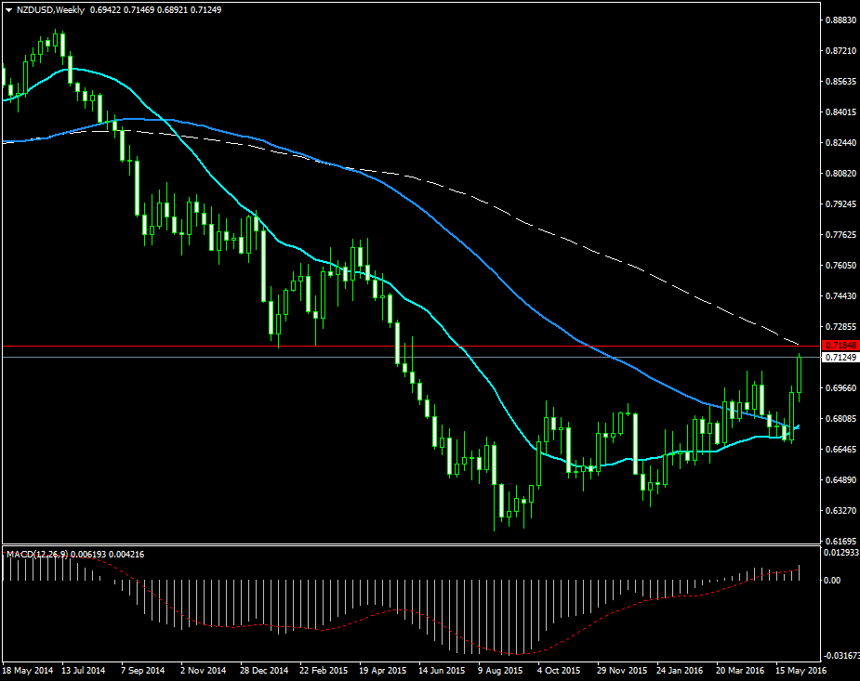Click the MACD -0.031673 scale label
Viewport: 860px width, 681px height.
coord(840,654)
